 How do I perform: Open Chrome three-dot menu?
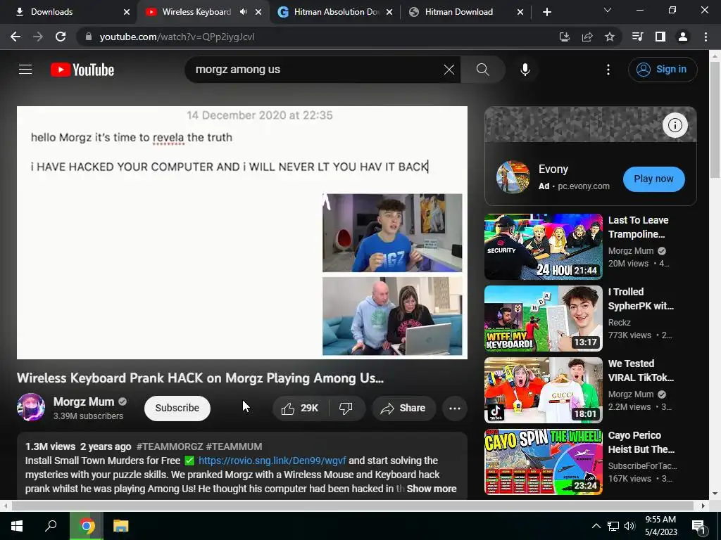[x=706, y=37]
